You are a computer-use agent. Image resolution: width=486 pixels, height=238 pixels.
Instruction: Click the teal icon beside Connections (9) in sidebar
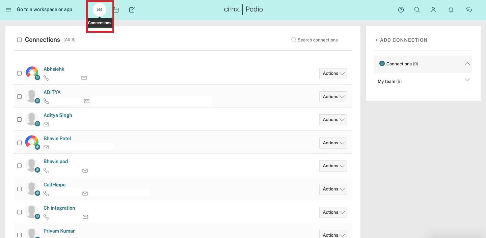pos(382,63)
